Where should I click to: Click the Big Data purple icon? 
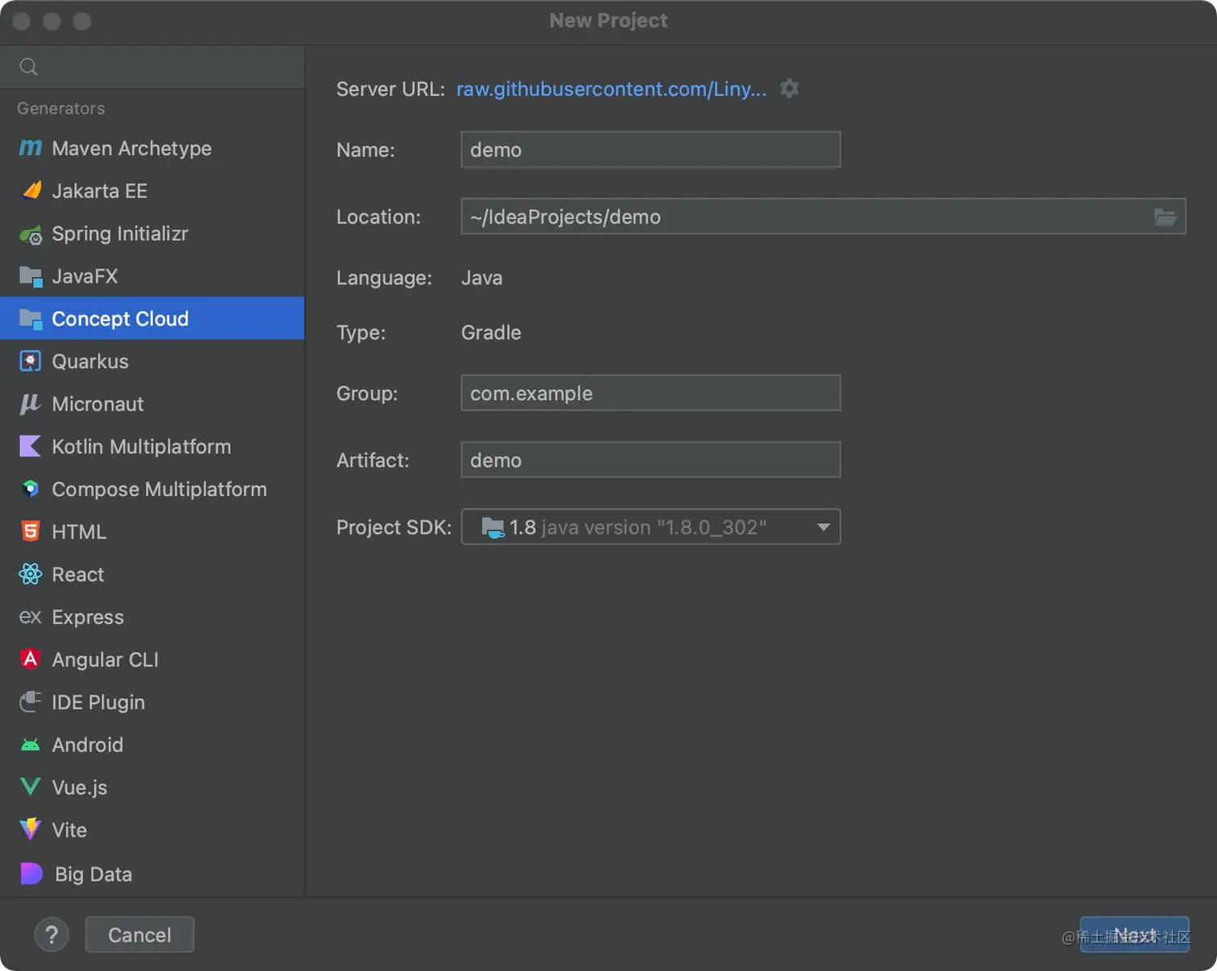(x=31, y=874)
